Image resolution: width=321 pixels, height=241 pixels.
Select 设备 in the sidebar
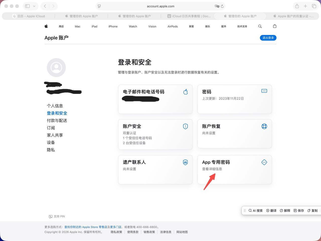coord(51,143)
